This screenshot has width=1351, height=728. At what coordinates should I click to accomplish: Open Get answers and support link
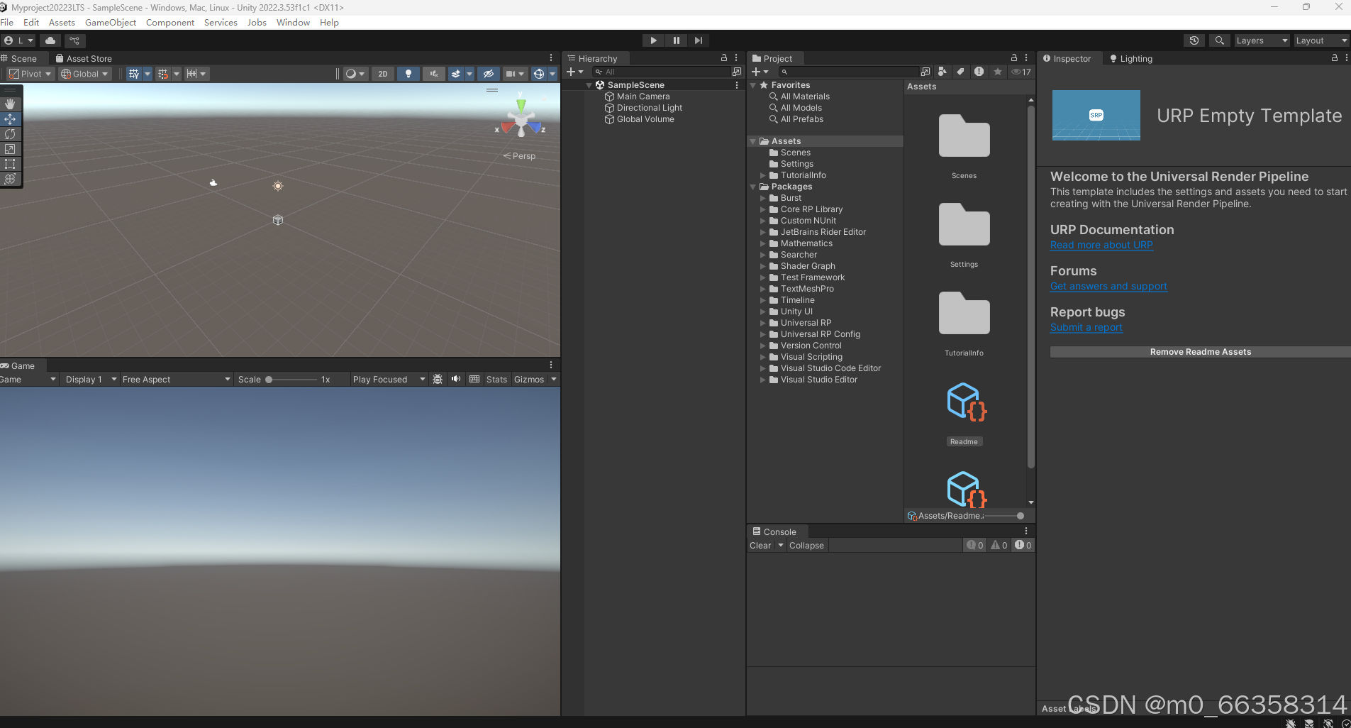coord(1108,286)
